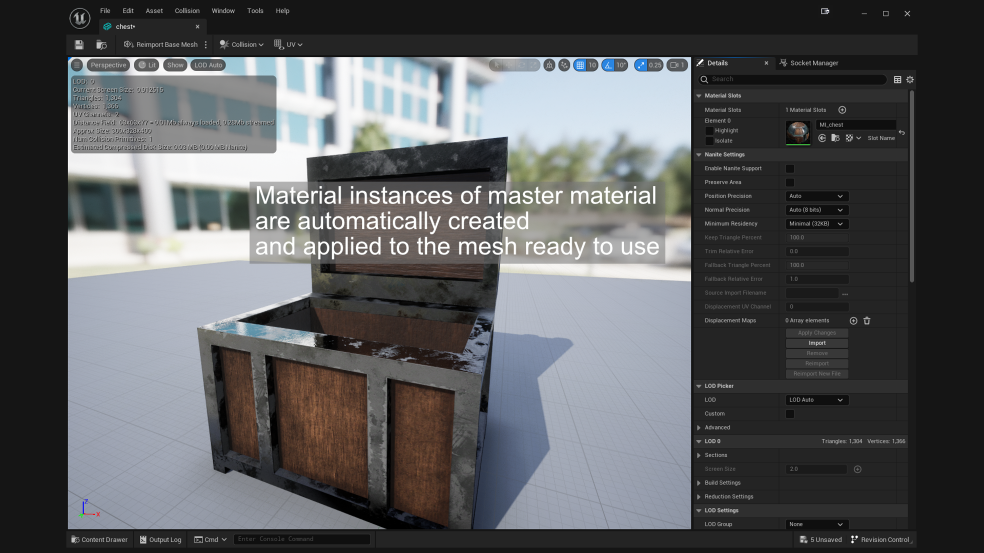Tick the Custom LOD checkbox

click(x=790, y=414)
